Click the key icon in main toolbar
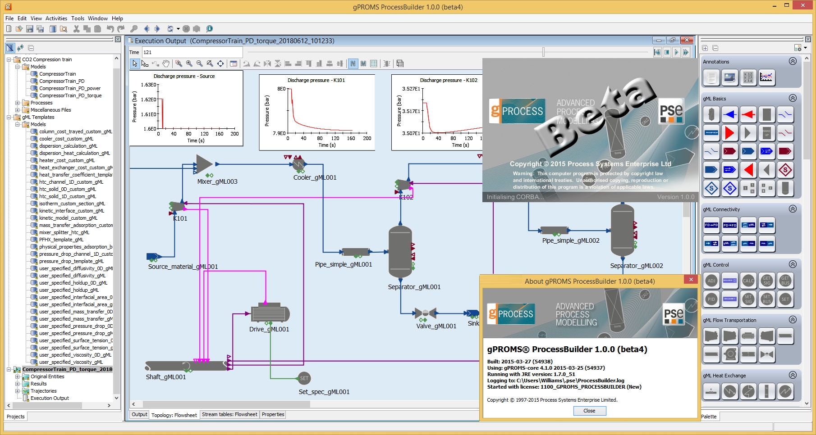The image size is (816, 435). coord(133,29)
